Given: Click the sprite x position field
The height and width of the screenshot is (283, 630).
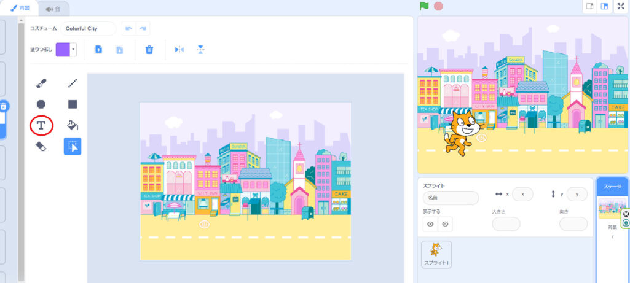Looking at the screenshot, I should tap(522, 194).
